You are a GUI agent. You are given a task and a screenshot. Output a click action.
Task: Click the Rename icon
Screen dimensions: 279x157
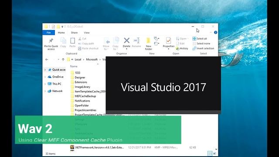[136, 41]
